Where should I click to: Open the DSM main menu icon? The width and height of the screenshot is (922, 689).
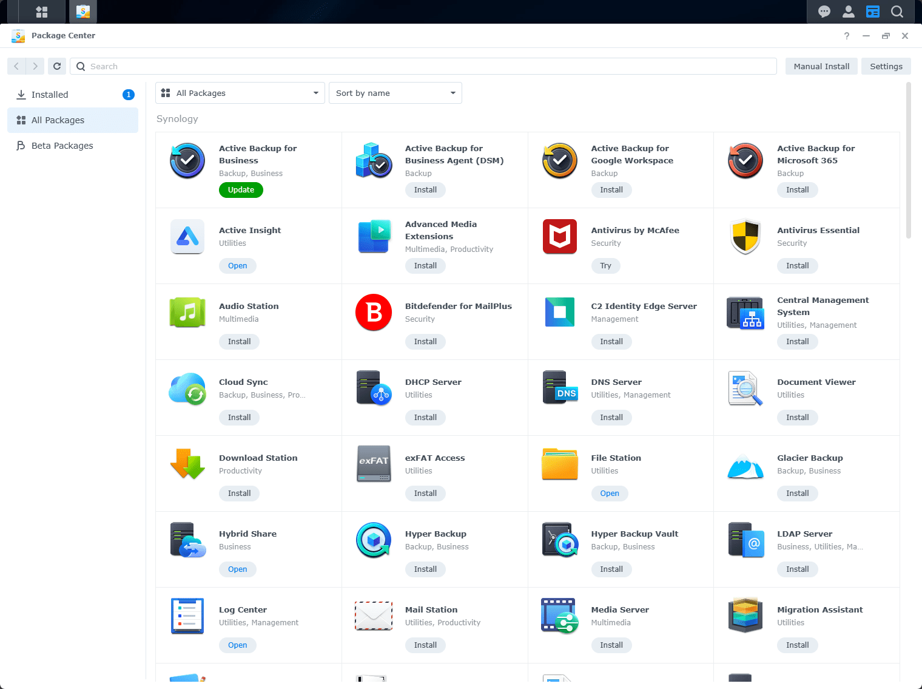click(42, 12)
